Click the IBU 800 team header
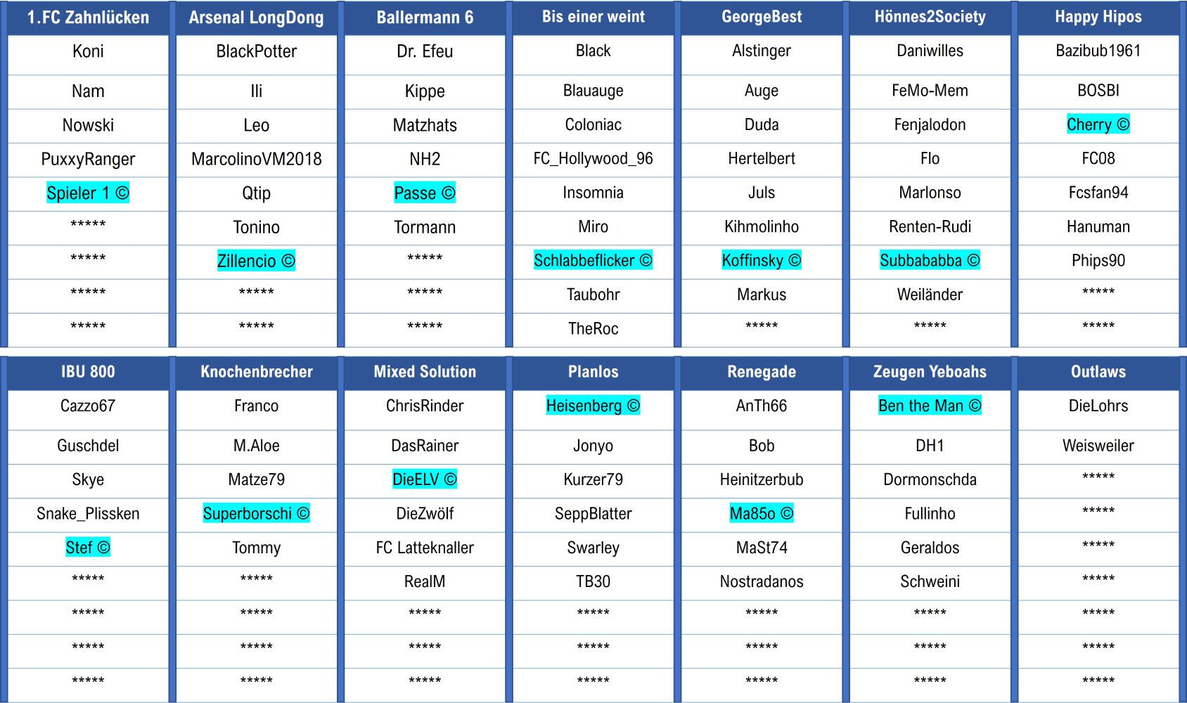Viewport: 1187px width, 703px height. click(x=88, y=372)
